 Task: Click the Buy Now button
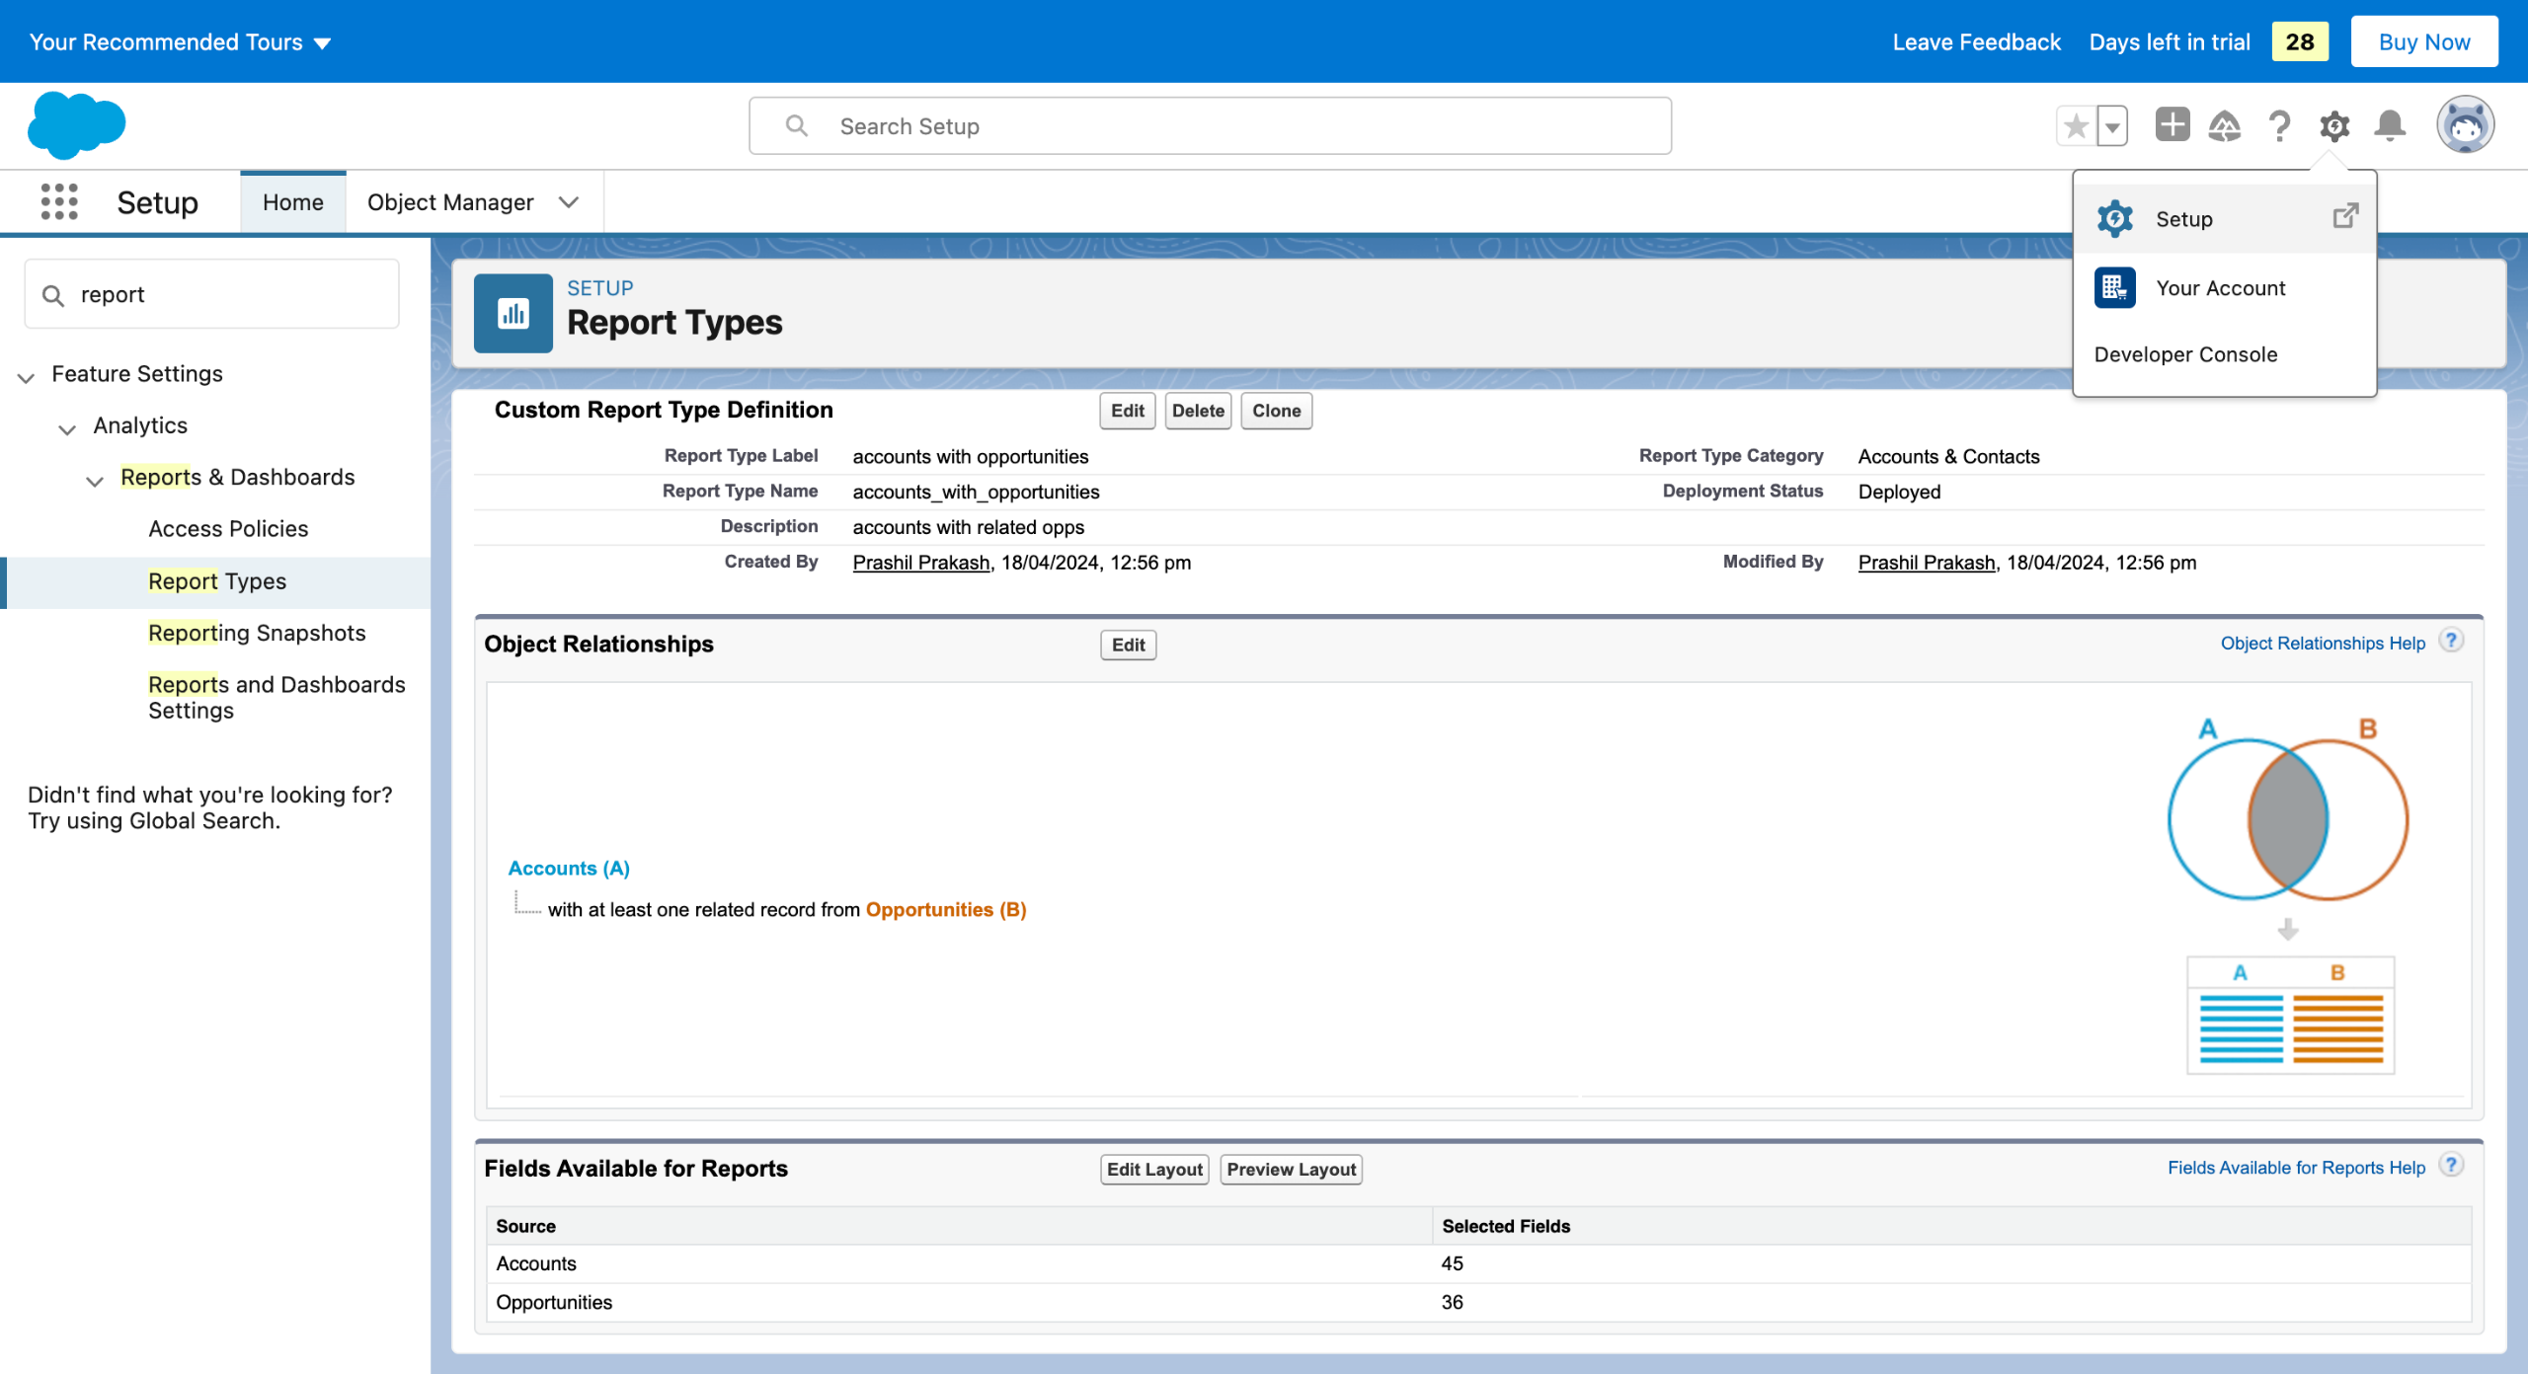(x=2423, y=41)
